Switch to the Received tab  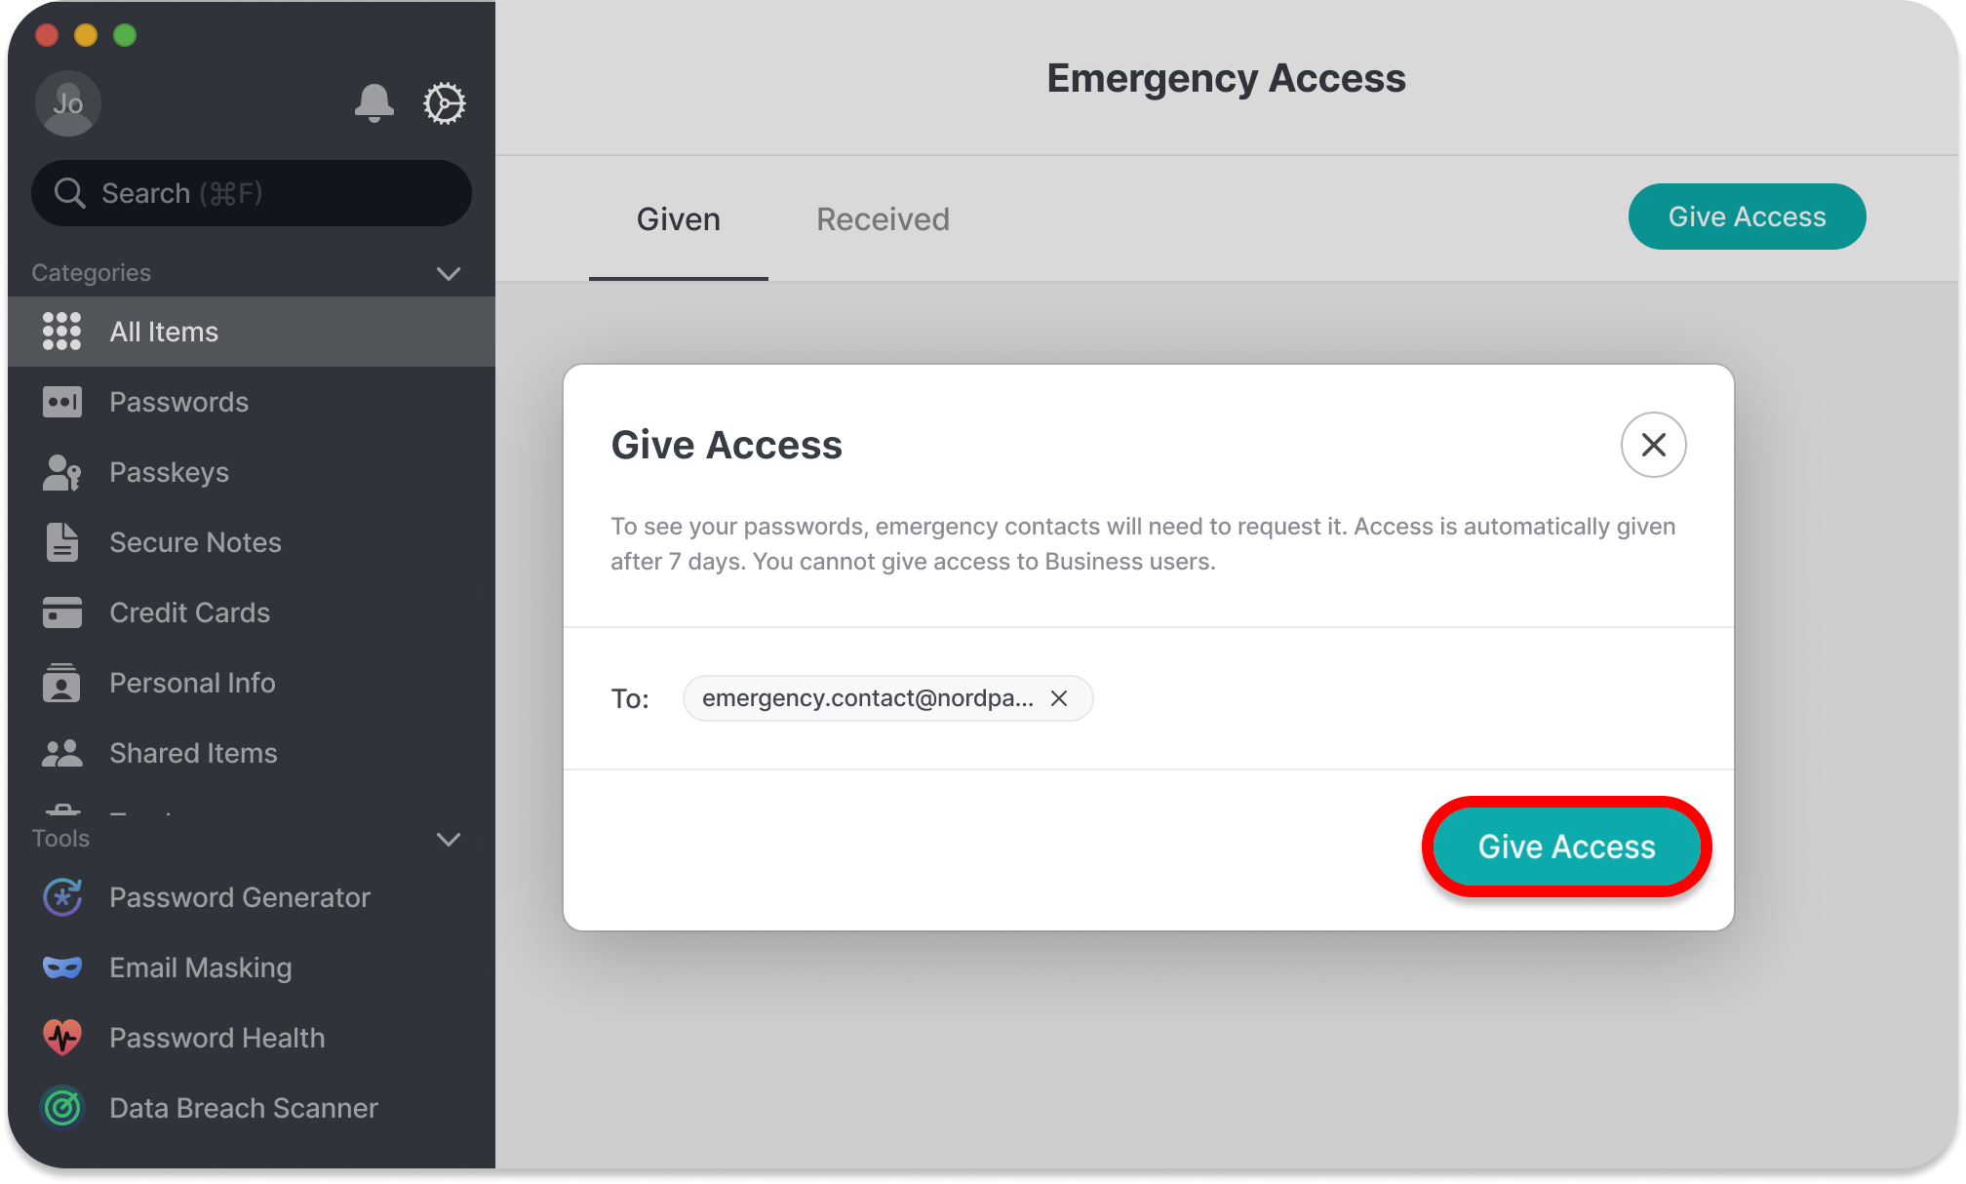[x=883, y=219]
